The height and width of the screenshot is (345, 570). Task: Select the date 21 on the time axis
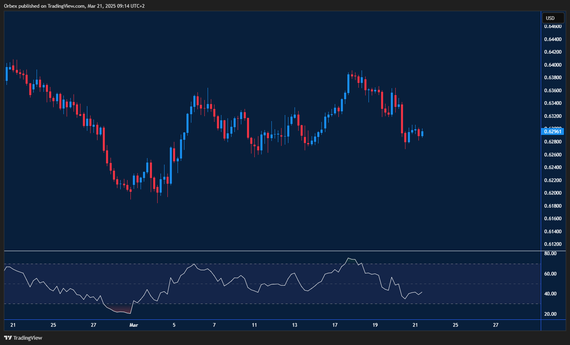click(13, 325)
